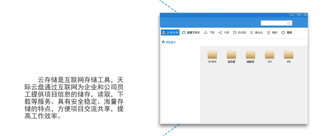
Task: Click the 重命名 rename button
Action: pyautogui.click(x=256, y=33)
